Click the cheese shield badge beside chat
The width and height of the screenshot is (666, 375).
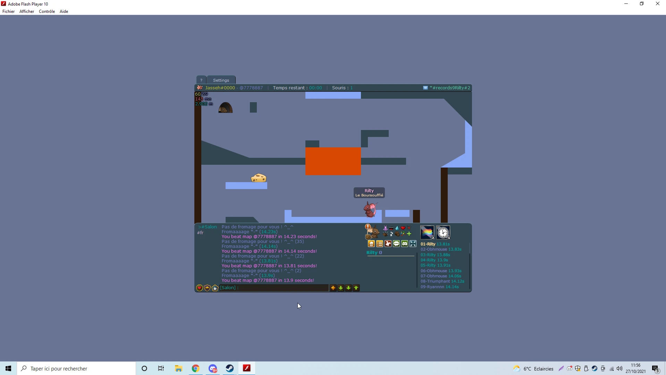207,288
